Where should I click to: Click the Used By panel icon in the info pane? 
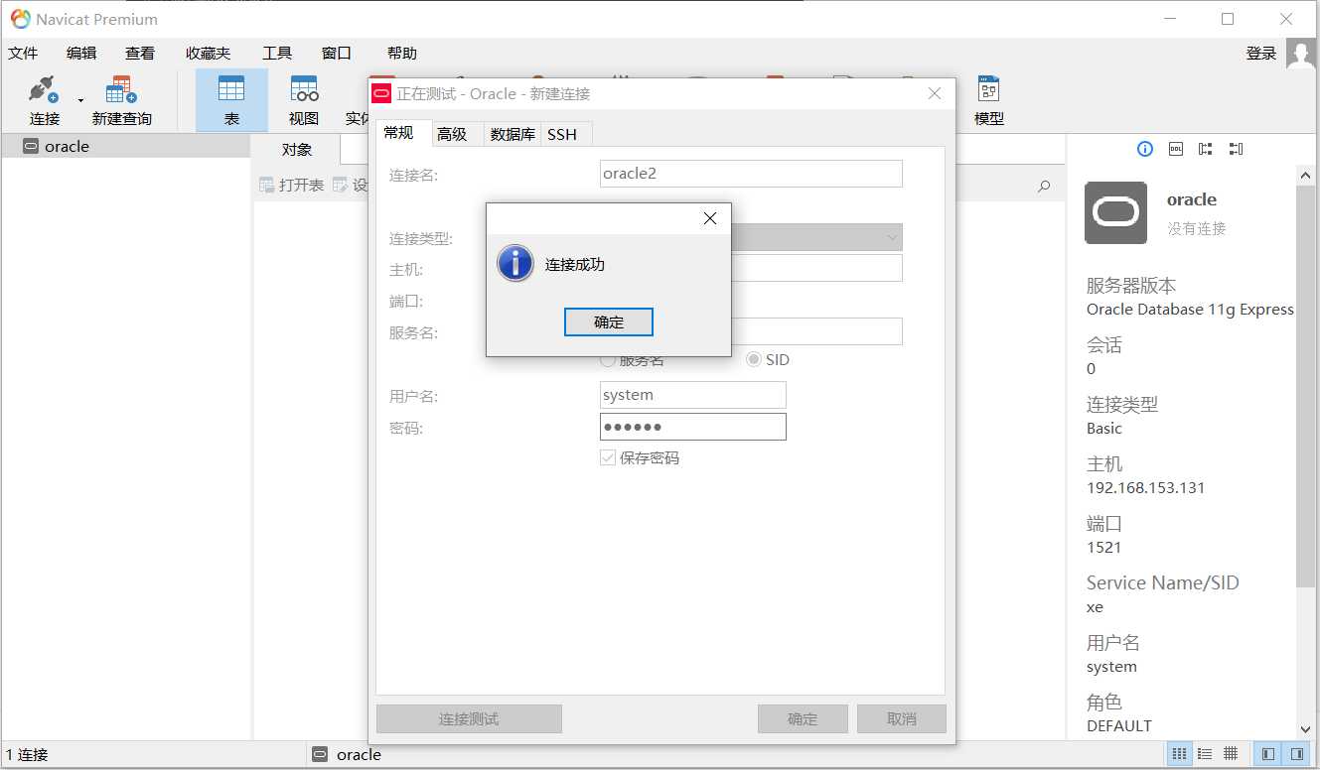coord(1236,149)
